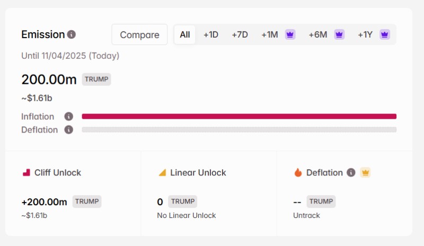
Task: Click the purple crown on the +1Y tab
Action: click(x=385, y=34)
